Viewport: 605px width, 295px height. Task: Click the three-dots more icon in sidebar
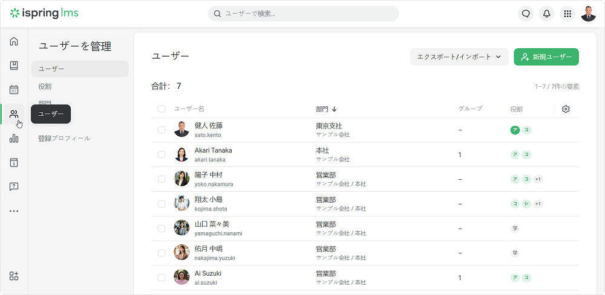(14, 211)
